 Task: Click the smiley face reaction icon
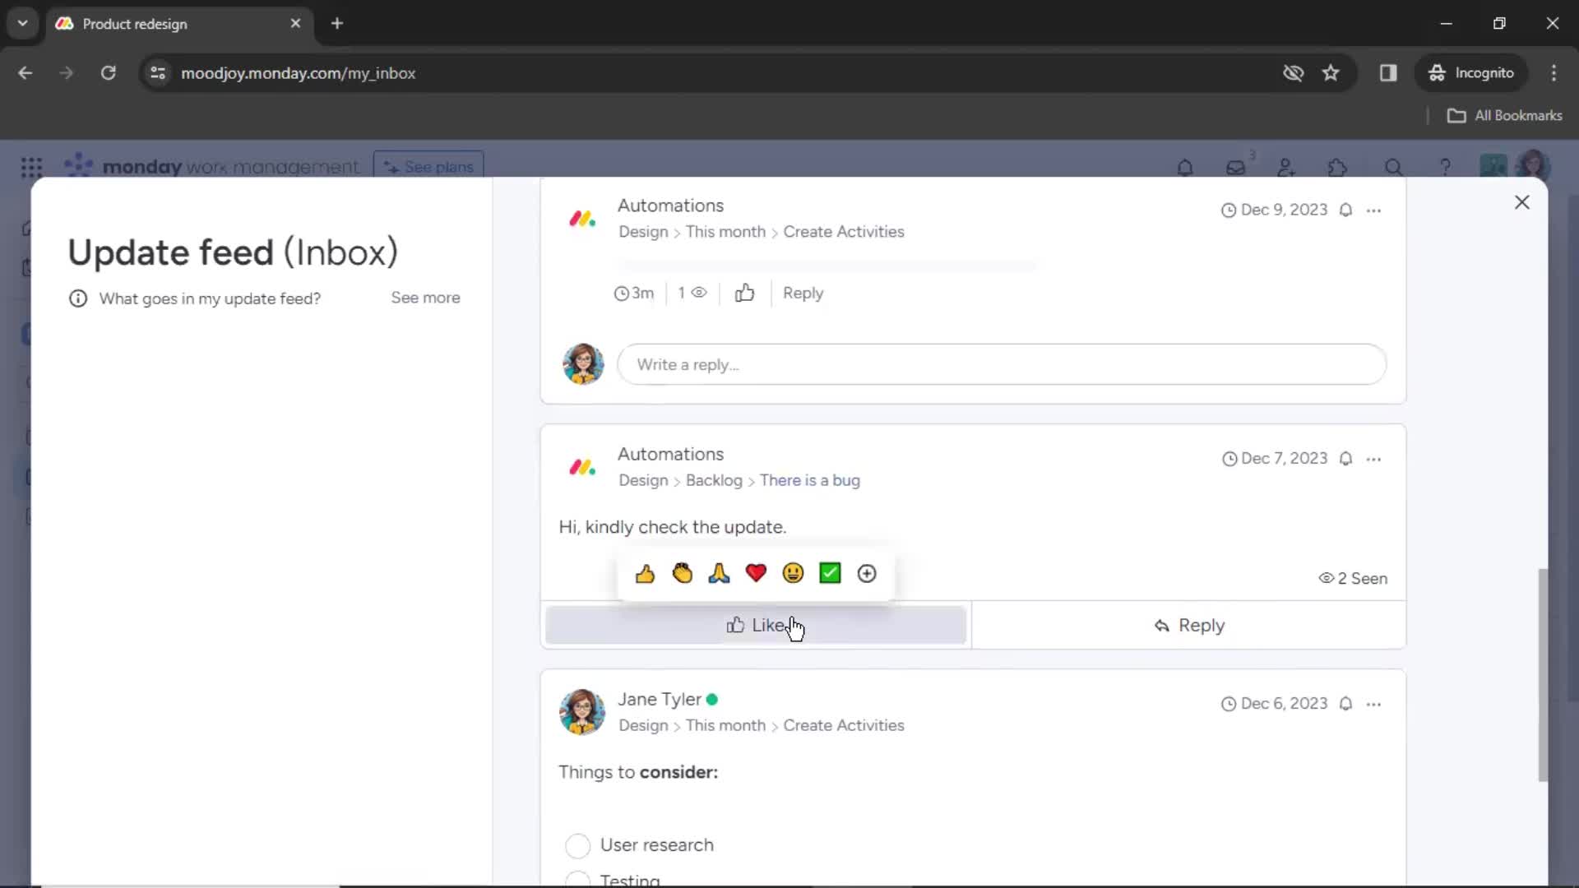tap(793, 572)
